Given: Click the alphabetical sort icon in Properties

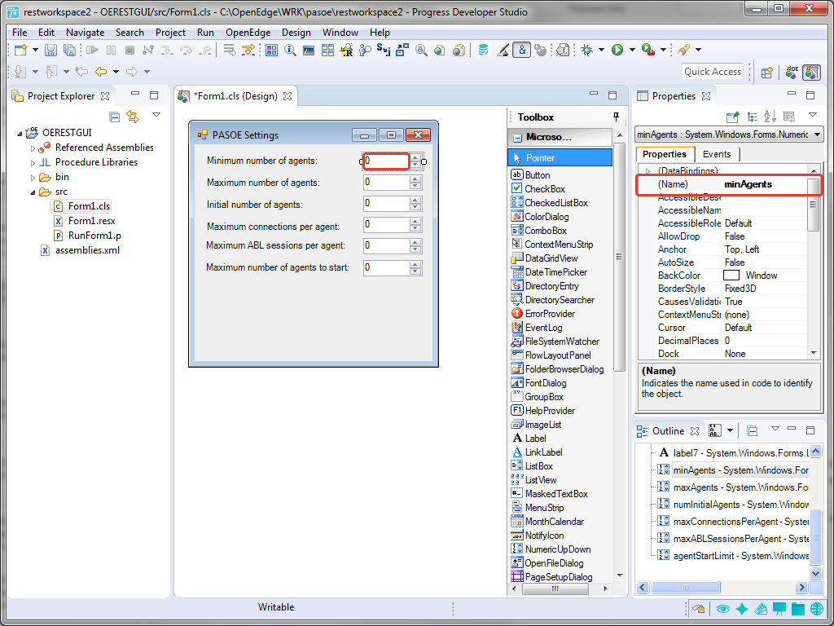Looking at the screenshot, I should pyautogui.click(x=769, y=117).
